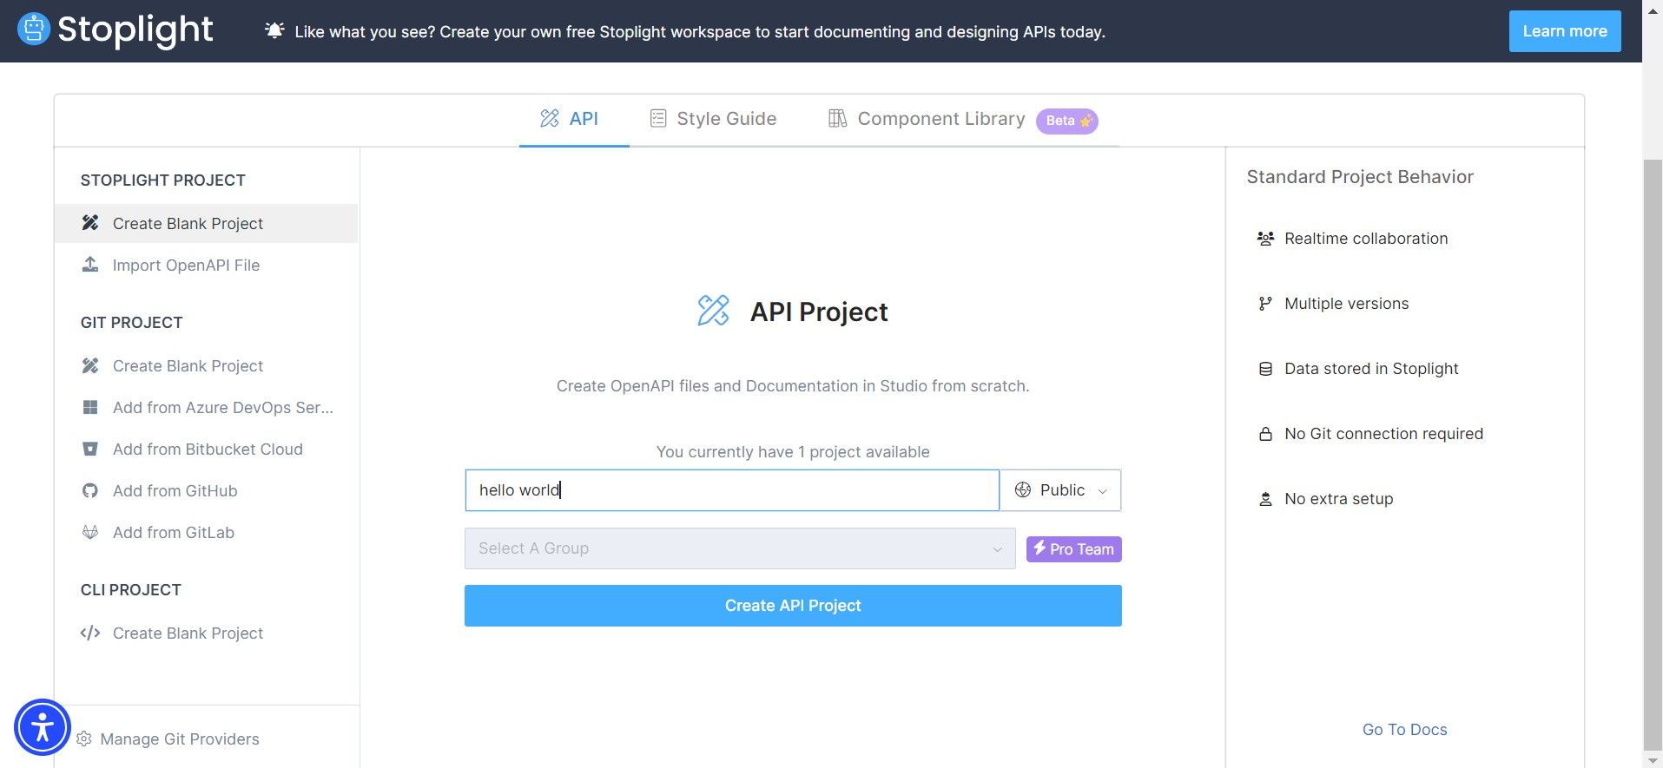Click the STOPLIGHT PROJECT section heading
The height and width of the screenshot is (768, 1663).
163,181
